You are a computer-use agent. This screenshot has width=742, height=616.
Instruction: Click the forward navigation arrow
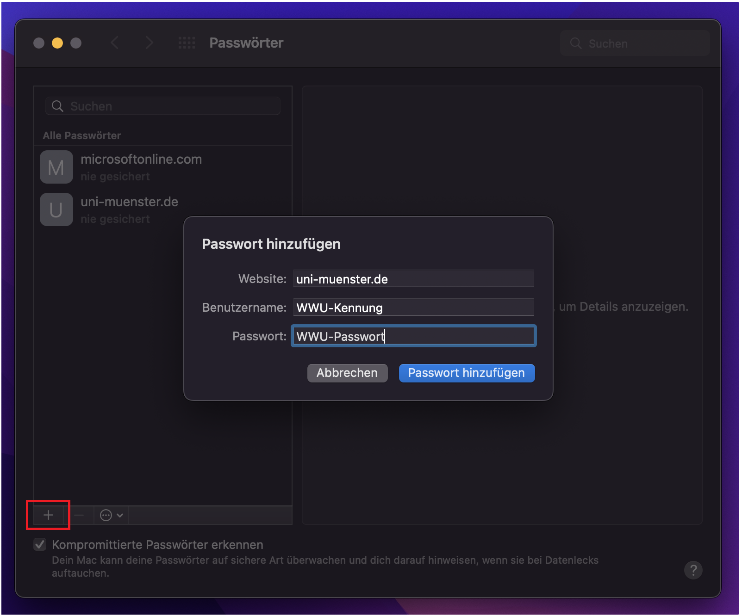(149, 43)
